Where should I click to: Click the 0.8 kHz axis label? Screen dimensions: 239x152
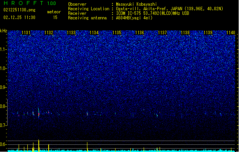coord(3,106)
